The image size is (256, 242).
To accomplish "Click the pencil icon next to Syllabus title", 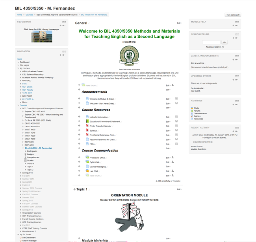I will click(98, 131).
